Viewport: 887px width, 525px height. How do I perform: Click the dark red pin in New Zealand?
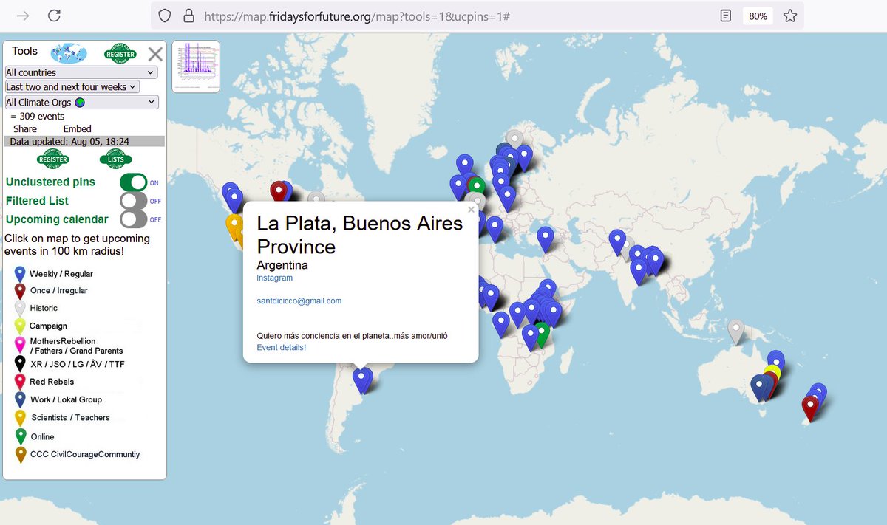click(x=810, y=408)
